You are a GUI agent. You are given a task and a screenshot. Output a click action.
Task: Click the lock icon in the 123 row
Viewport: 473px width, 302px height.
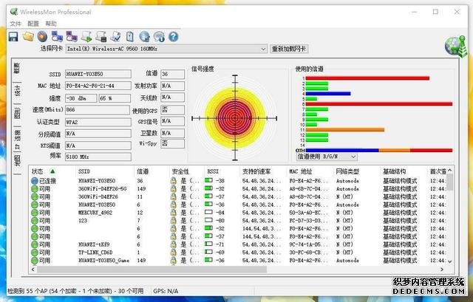coord(174,221)
